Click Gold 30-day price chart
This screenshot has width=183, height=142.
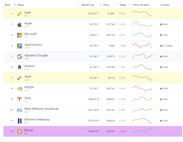[x=142, y=14]
